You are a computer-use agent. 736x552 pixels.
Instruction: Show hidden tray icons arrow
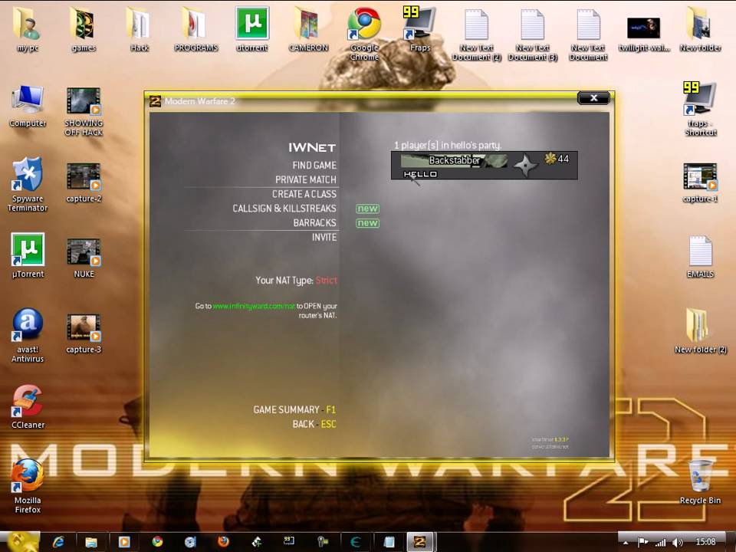[626, 543]
